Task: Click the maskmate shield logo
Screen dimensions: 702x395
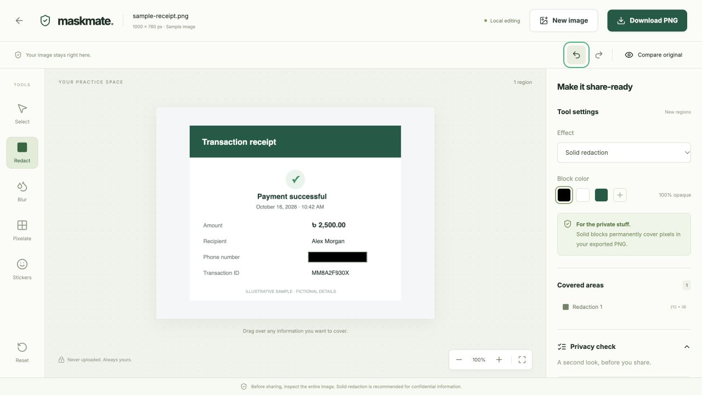Action: (x=46, y=21)
